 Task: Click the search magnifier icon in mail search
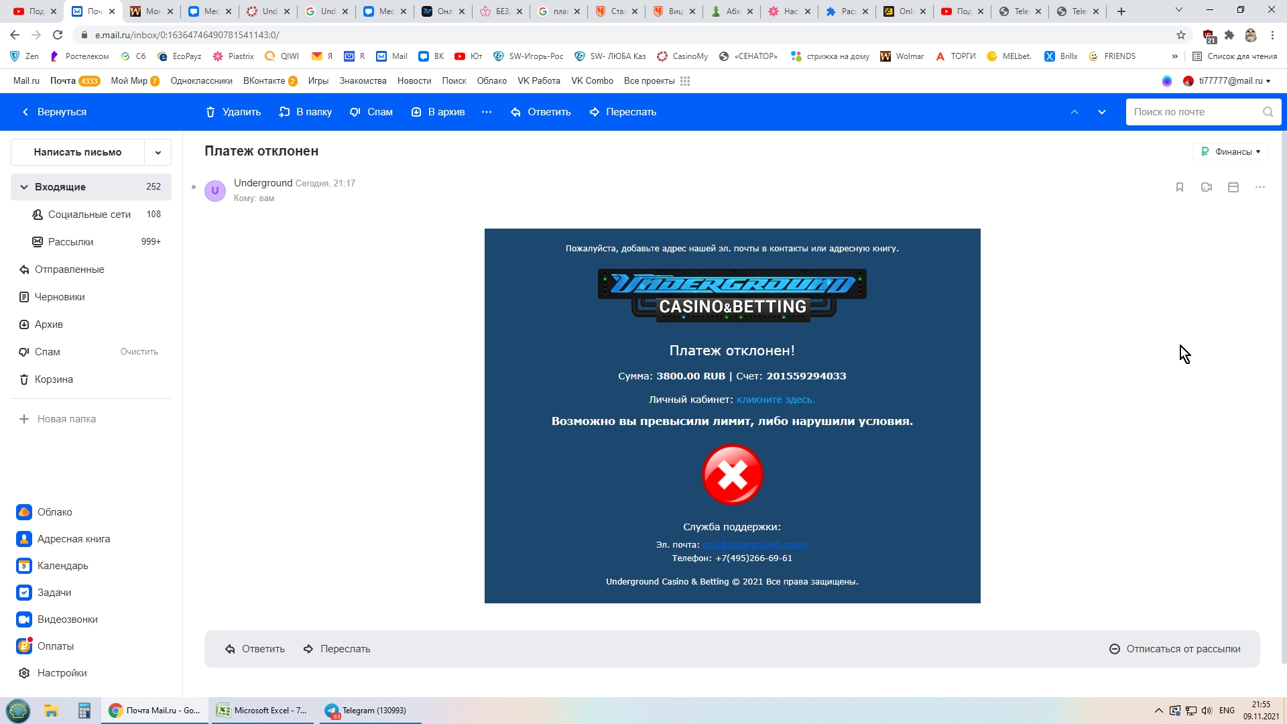click(1268, 112)
